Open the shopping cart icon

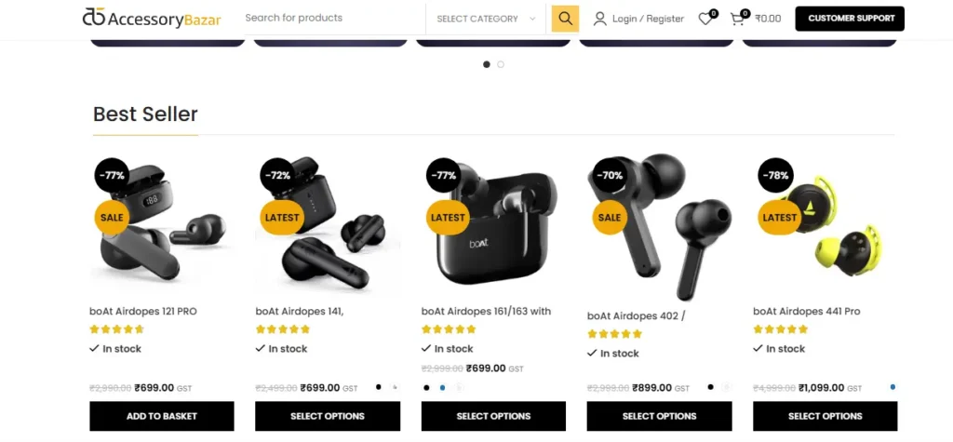click(737, 19)
